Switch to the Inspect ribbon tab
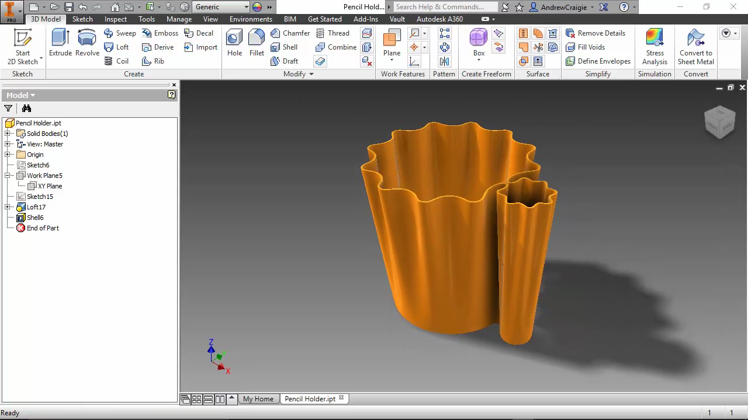The width and height of the screenshot is (748, 420). point(115,19)
